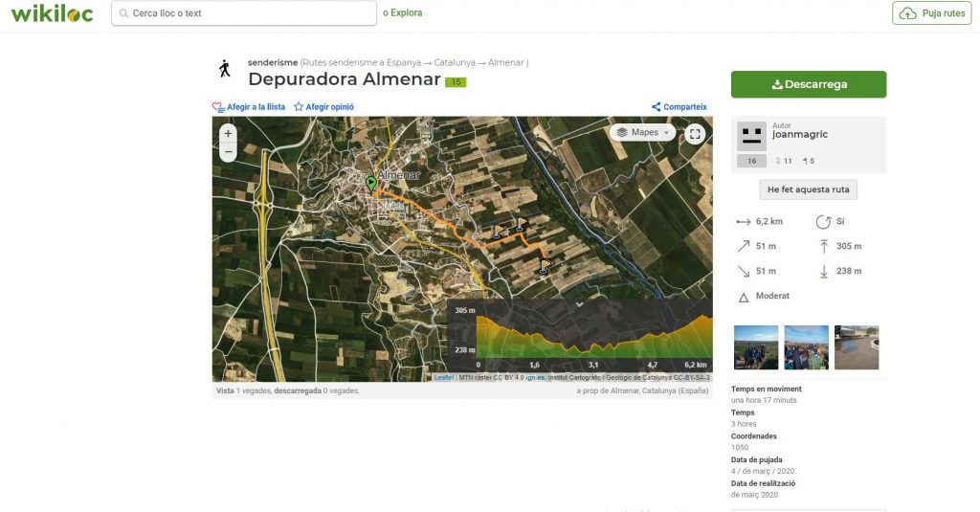Click the Wikiloc logo
The image size is (980, 512).
pos(52,13)
